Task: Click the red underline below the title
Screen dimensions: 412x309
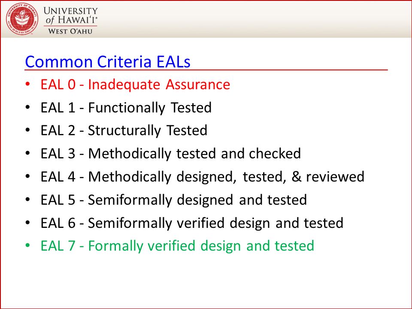Action: coord(206,70)
